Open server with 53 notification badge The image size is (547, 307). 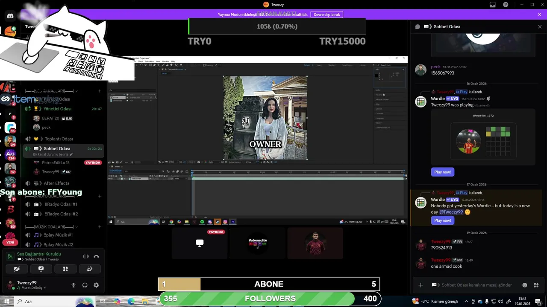point(10,223)
